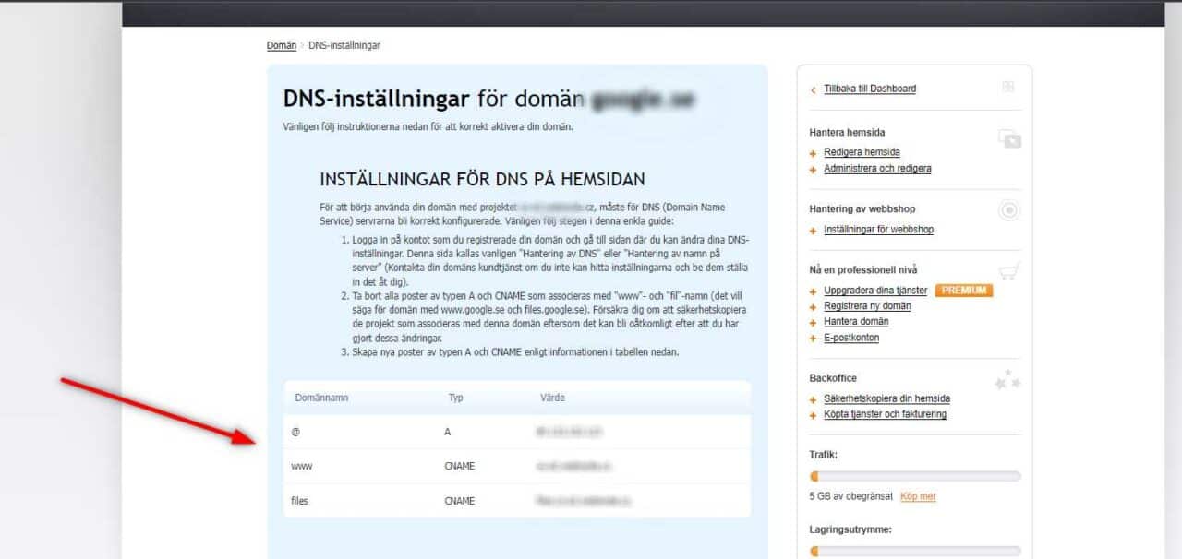Click Inställningar för webbshop

click(878, 230)
